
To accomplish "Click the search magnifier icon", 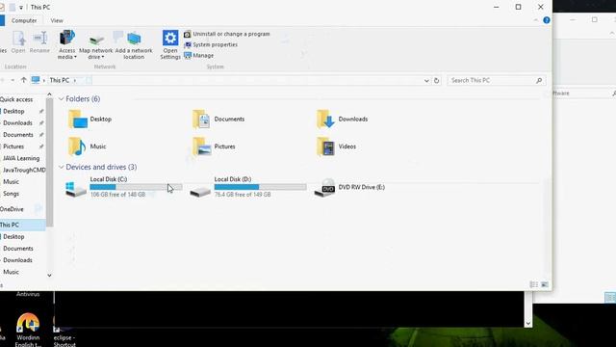I will point(539,80).
